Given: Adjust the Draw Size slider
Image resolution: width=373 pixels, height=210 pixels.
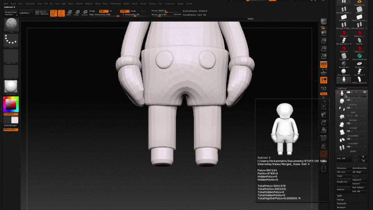Looking at the screenshot, I should (x=166, y=15).
